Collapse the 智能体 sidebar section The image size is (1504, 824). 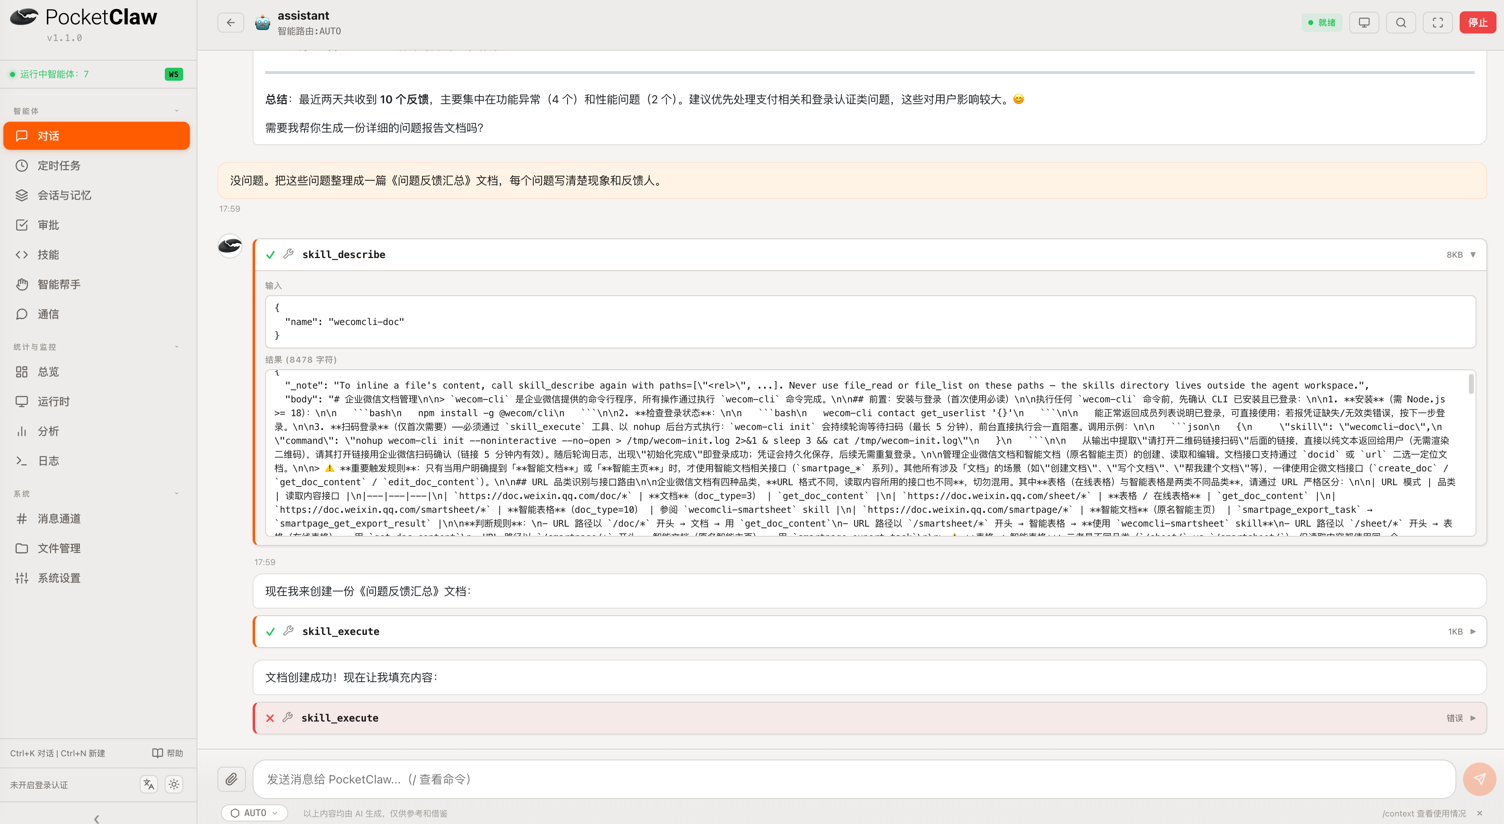click(x=176, y=111)
